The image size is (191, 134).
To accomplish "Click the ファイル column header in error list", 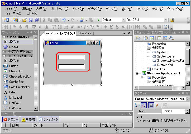I will tap(38, 125).
